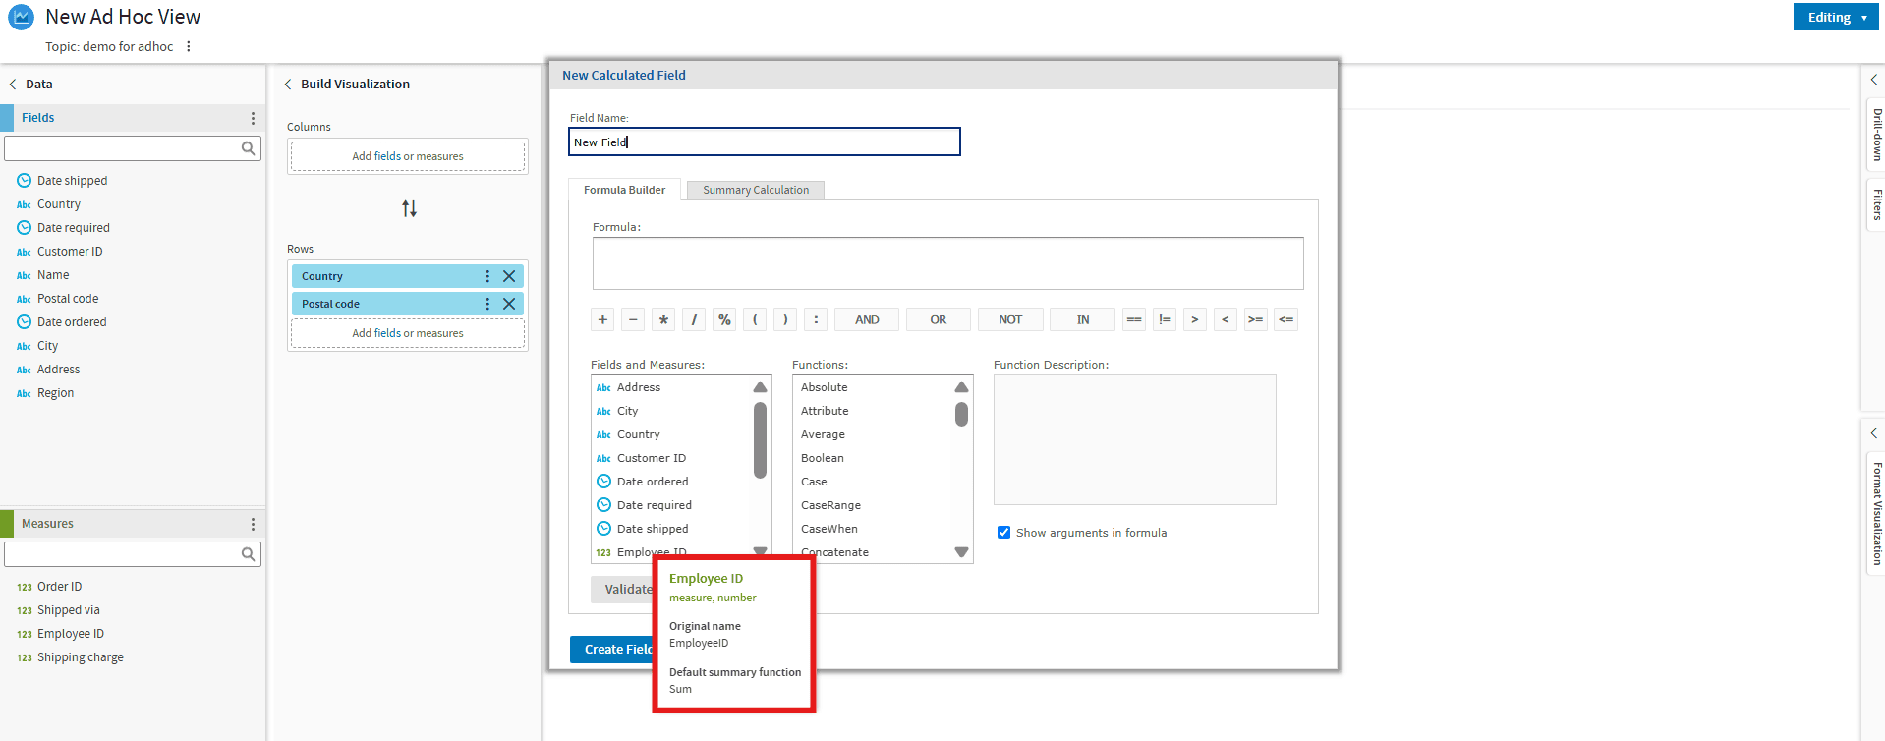1885x741 pixels.
Task: Open topic options menu beside demo for adhoc
Action: pyautogui.click(x=189, y=46)
